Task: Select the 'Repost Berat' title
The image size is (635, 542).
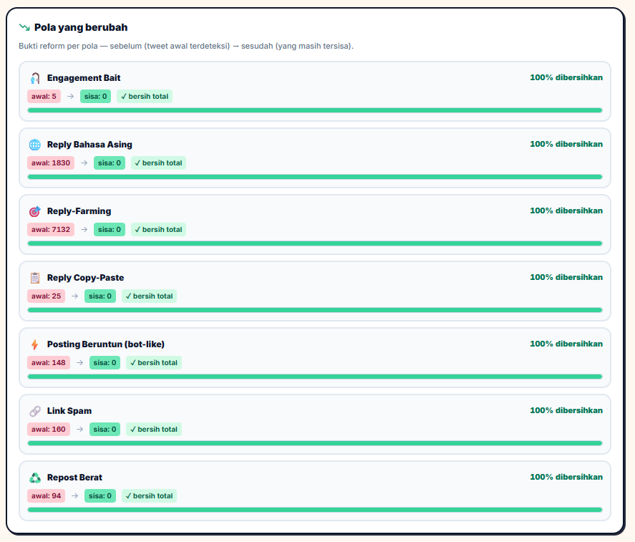Action: [74, 478]
